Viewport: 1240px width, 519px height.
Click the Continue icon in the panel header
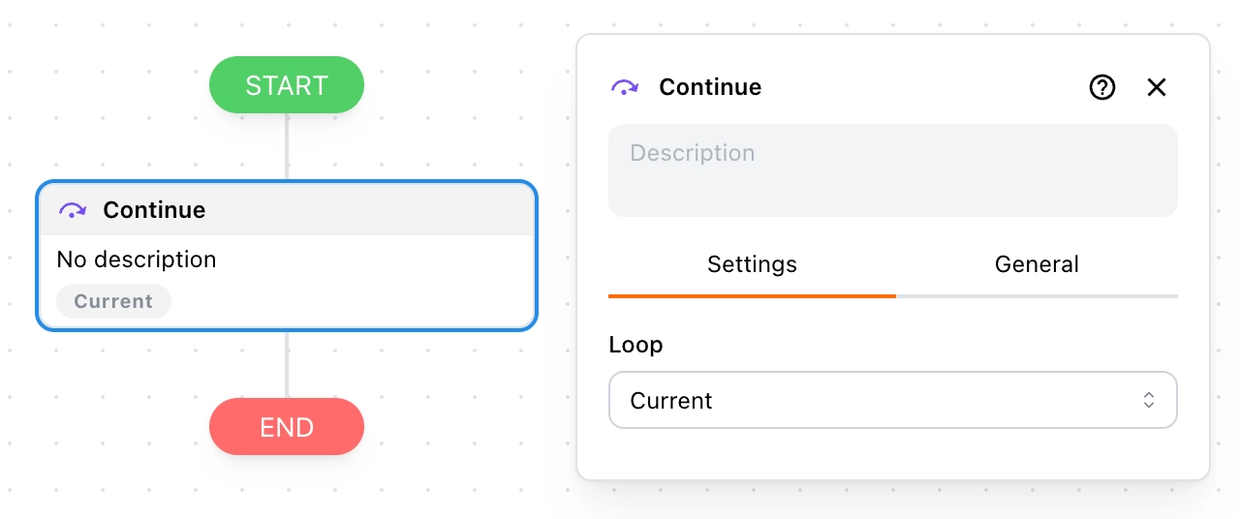coord(625,87)
